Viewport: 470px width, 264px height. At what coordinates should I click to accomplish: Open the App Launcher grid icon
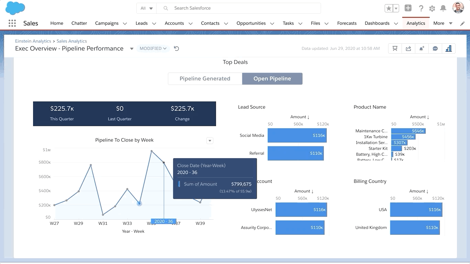[12, 23]
